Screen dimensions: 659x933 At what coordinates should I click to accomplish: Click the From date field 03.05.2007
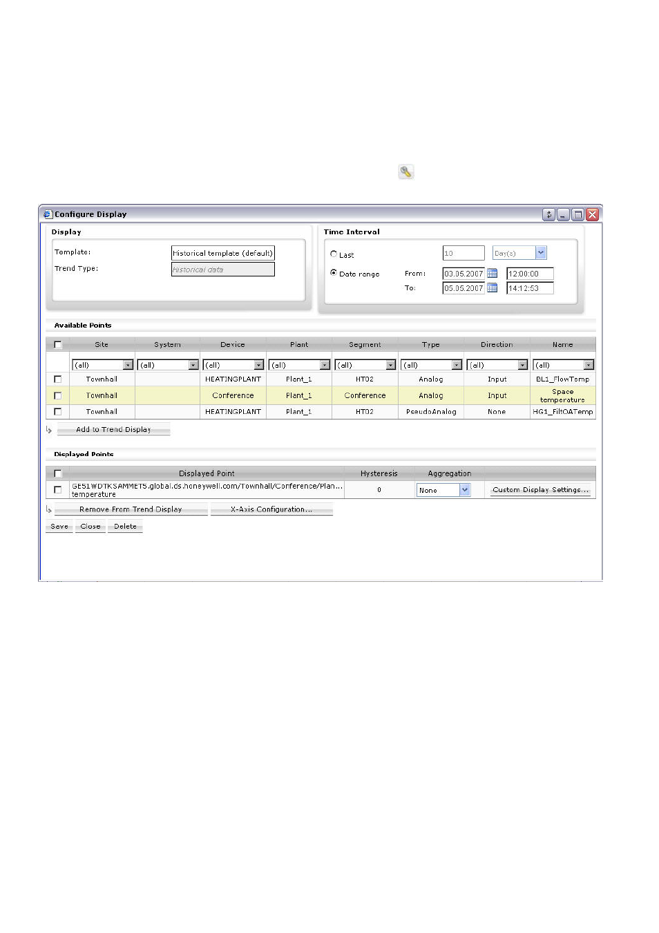coord(464,274)
